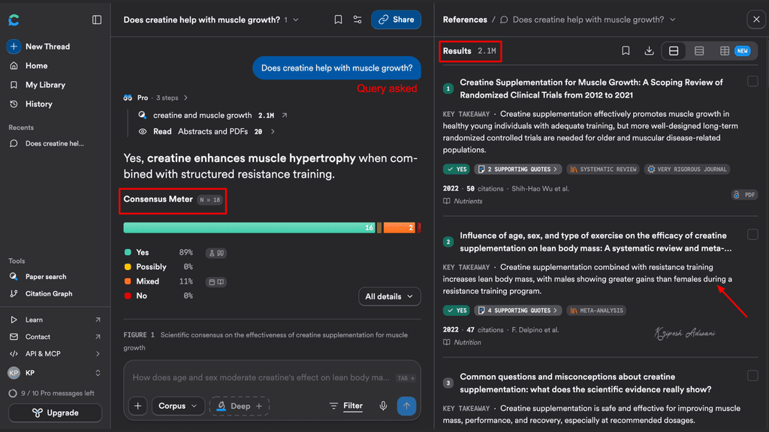Open external link for creatine search

[x=285, y=115]
